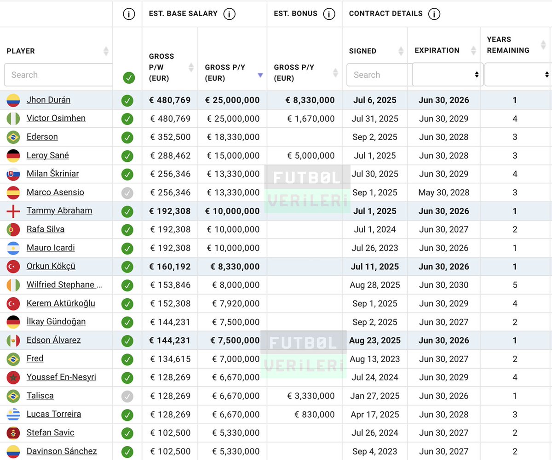This screenshot has width=552, height=460.
Task: Sort by Gross P/W column arrows
Action: coord(191,68)
